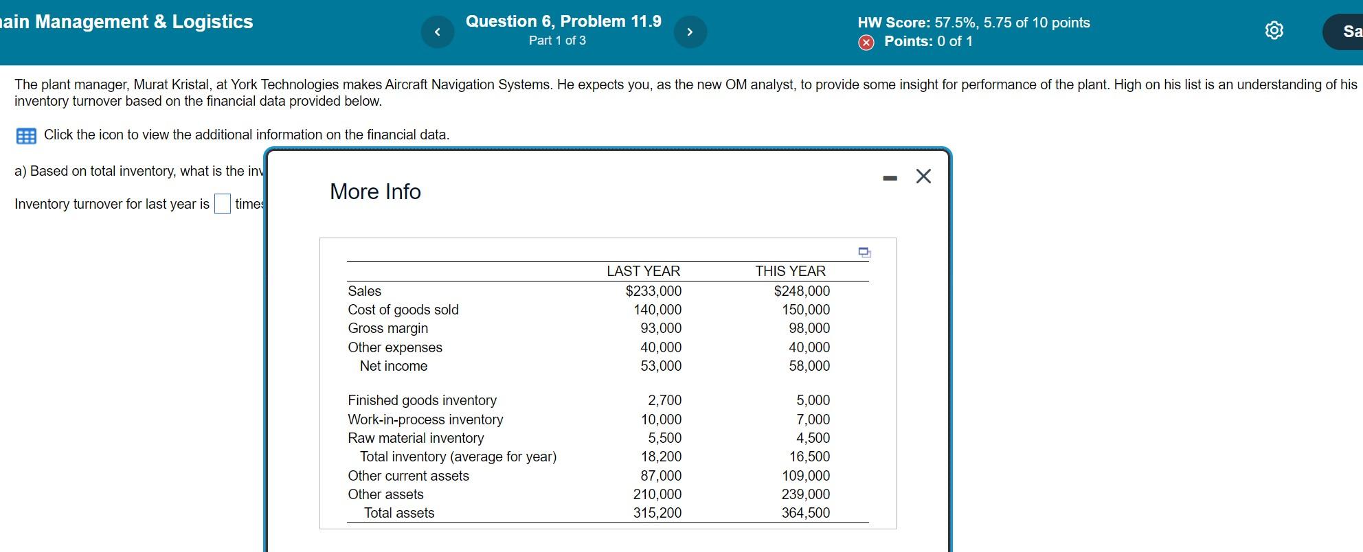Select last year's net income 53,000
The width and height of the screenshot is (1363, 552).
pos(661,366)
